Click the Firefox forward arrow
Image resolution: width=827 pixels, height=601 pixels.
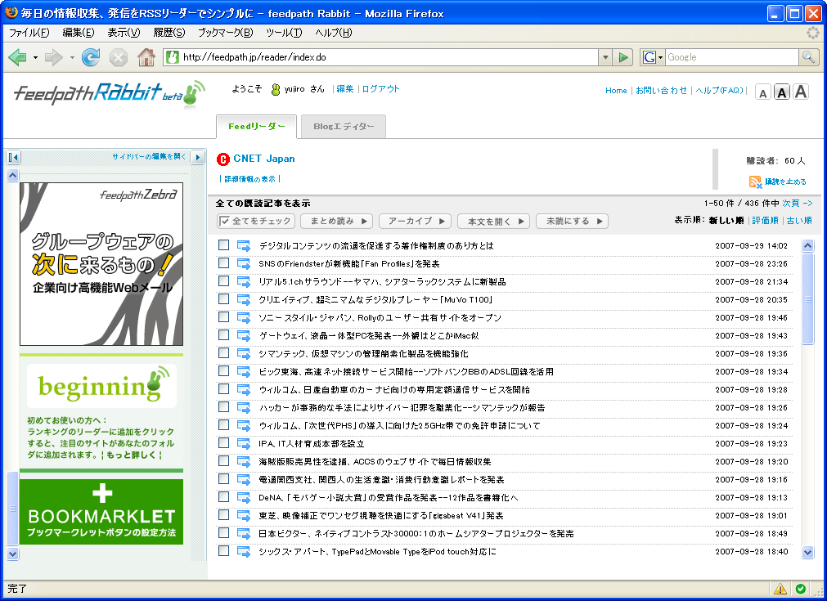point(54,57)
